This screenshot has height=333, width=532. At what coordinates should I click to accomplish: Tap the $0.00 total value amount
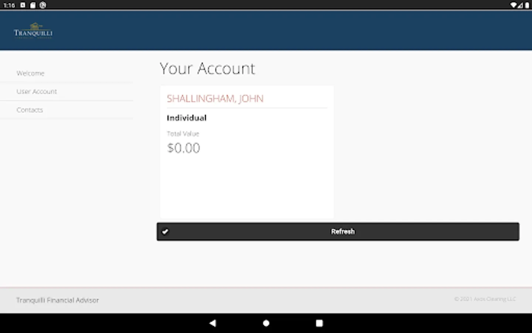pos(184,148)
